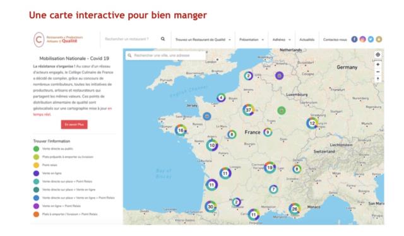The height and width of the screenshot is (236, 404).
Task: Toggle the yellow 'Point relais' legend filter
Action: tap(37, 165)
